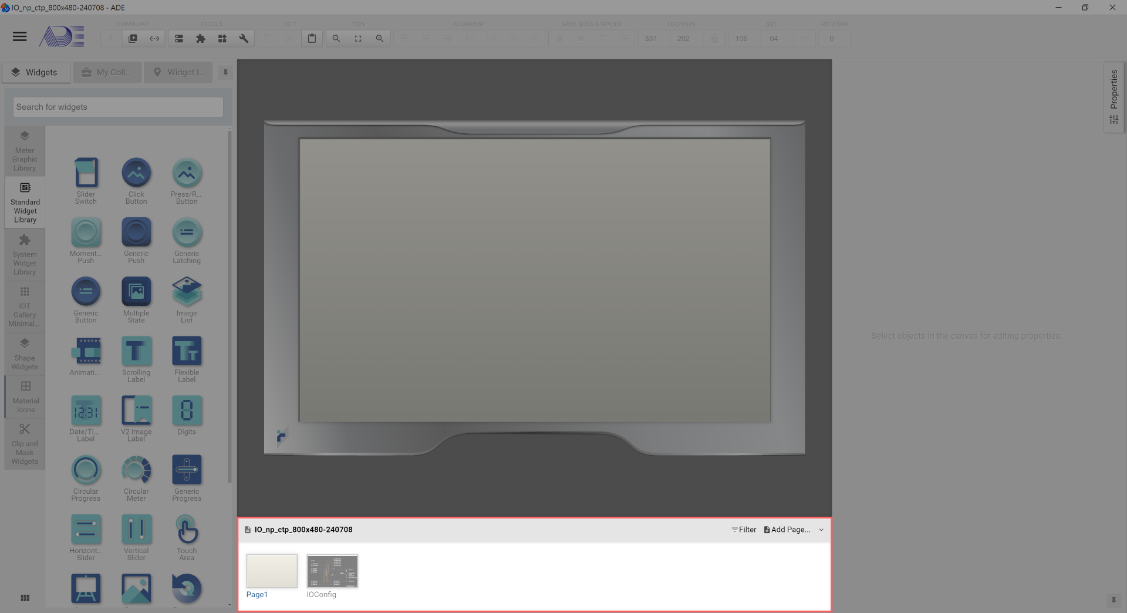Switch to the My Collection tab
The height and width of the screenshot is (613, 1127).
pos(107,73)
